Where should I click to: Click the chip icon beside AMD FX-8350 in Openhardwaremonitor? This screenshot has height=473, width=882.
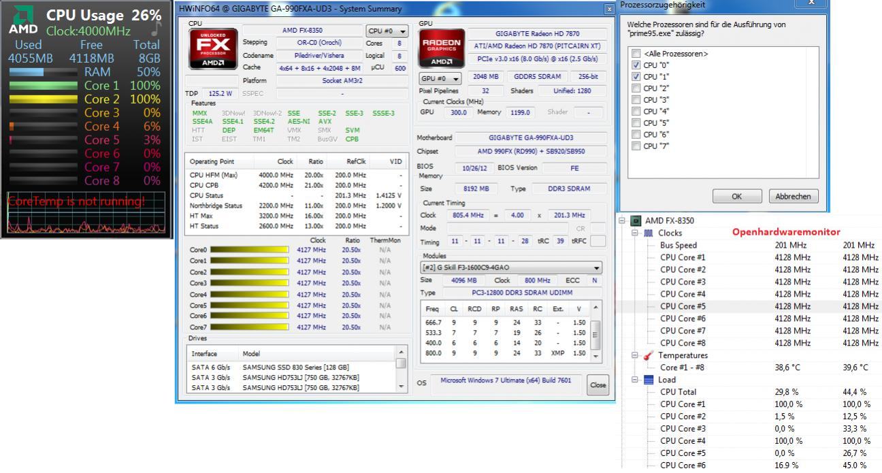tap(636, 221)
